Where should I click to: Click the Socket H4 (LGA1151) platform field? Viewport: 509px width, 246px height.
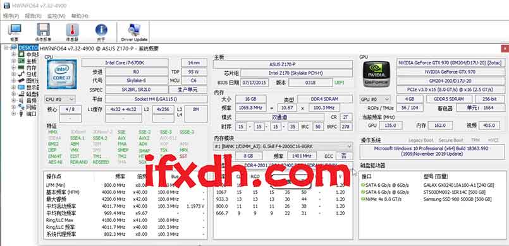[x=156, y=99]
